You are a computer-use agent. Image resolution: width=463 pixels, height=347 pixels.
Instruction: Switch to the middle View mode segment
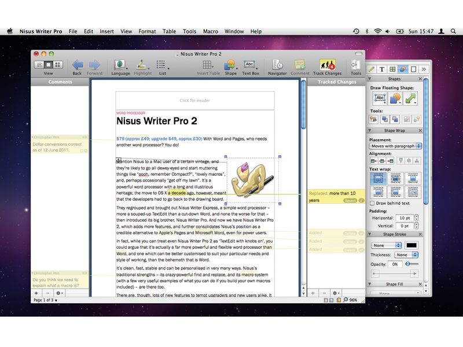tap(49, 65)
